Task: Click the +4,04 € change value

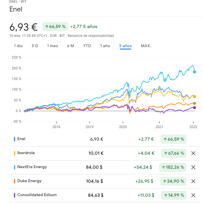Action: coord(146,153)
